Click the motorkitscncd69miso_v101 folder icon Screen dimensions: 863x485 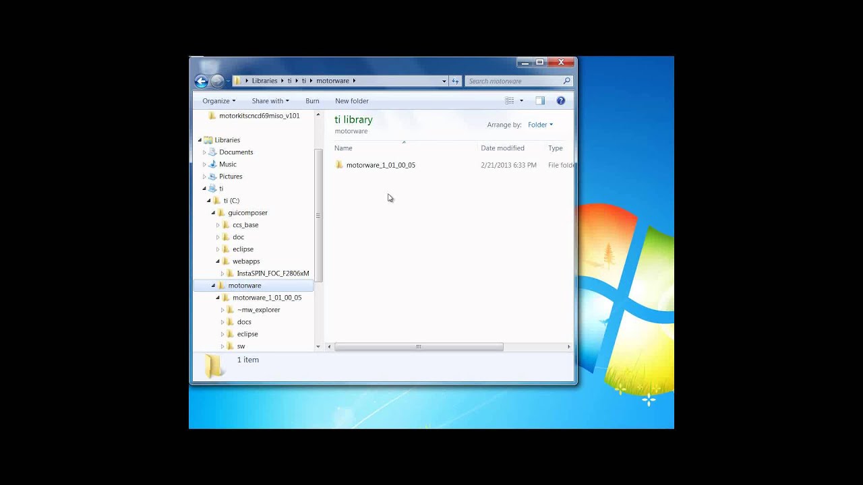(212, 116)
